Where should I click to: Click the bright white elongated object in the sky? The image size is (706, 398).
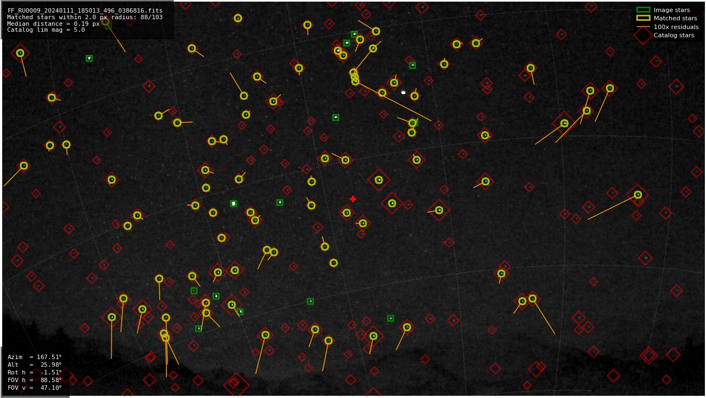[x=403, y=93]
